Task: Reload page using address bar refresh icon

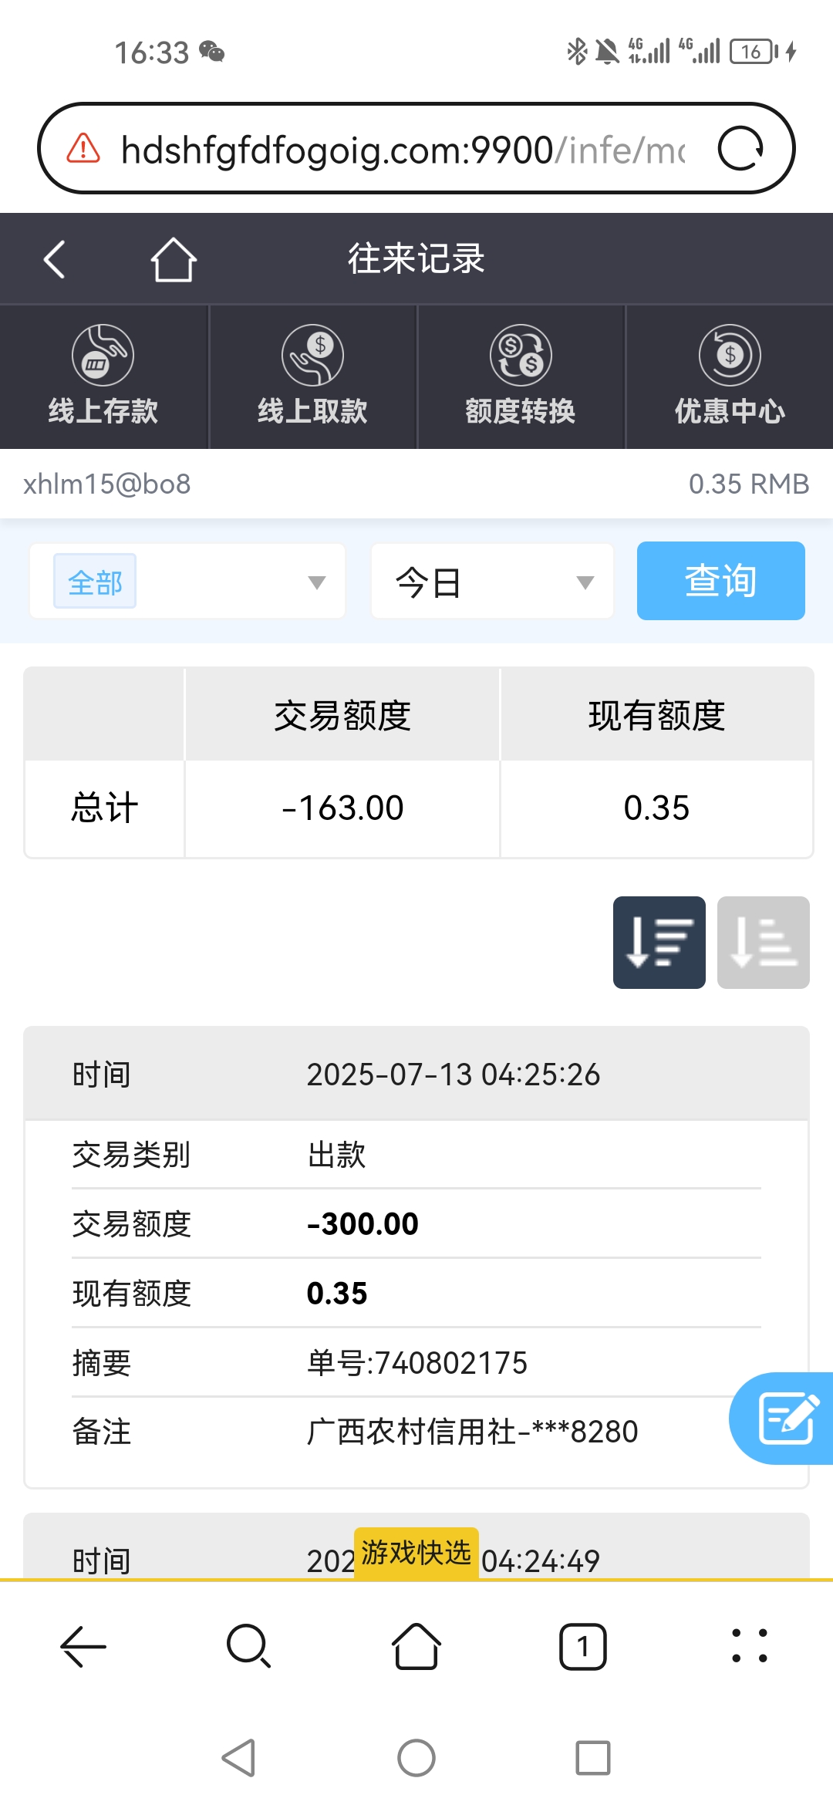Action: pyautogui.click(x=740, y=148)
